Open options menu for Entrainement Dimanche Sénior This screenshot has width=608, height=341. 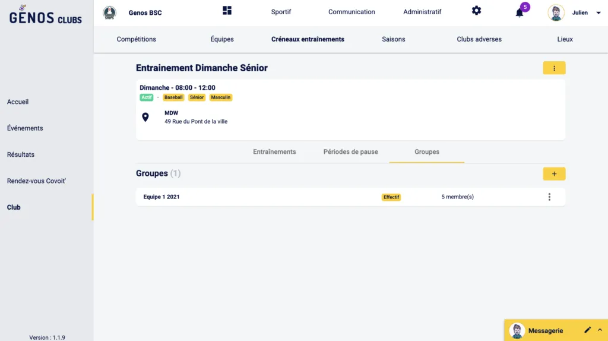point(554,68)
